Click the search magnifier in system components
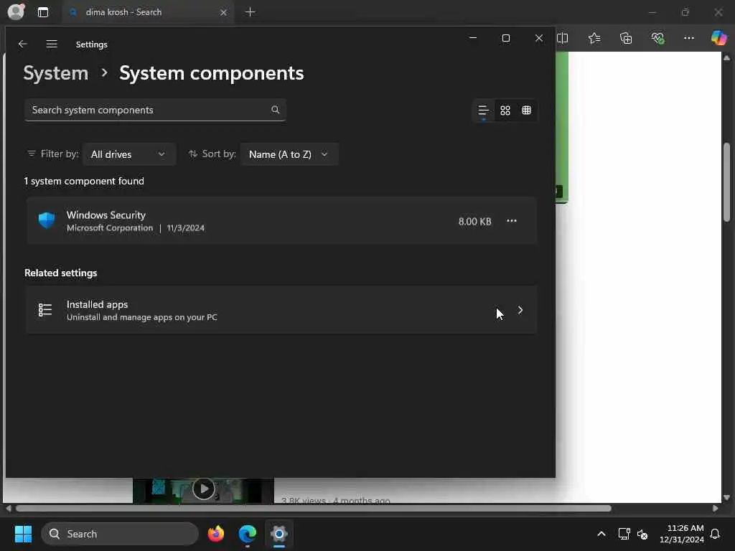Viewport: 735px width, 551px height. click(x=275, y=110)
